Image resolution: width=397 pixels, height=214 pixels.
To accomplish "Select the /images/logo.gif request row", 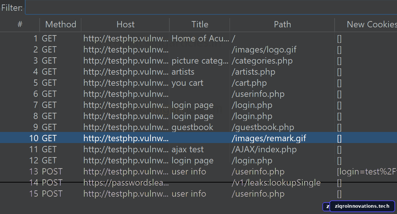I will pos(198,50).
